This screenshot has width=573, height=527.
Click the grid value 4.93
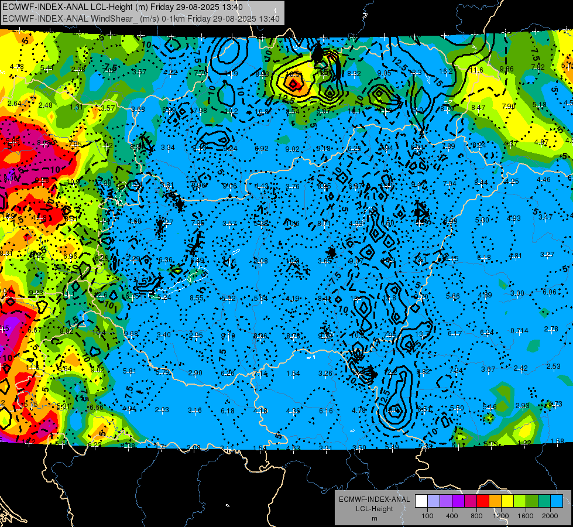[x=514, y=218]
